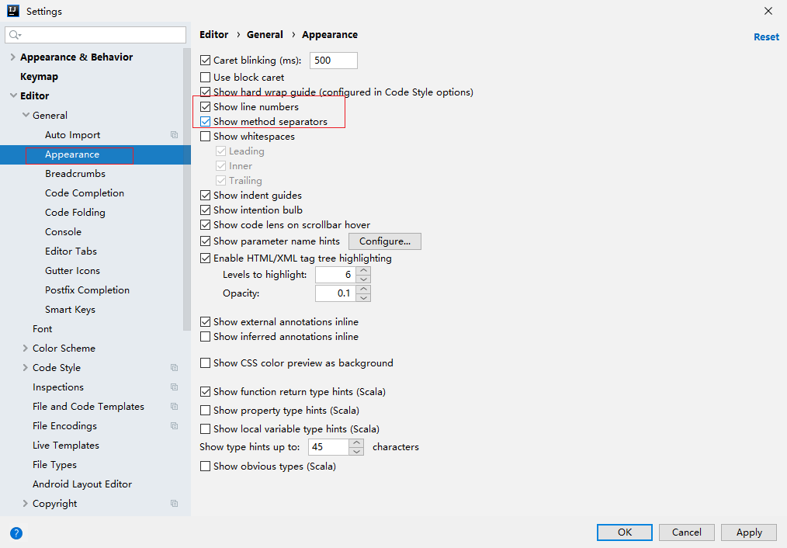Click the project-level icon beside Copyright
Viewport: 787px width, 548px height.
(174, 503)
